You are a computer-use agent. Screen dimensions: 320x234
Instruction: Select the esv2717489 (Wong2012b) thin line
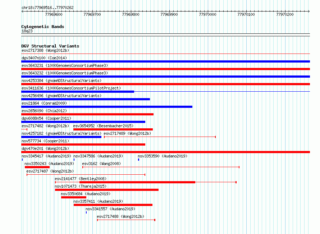click(160, 137)
